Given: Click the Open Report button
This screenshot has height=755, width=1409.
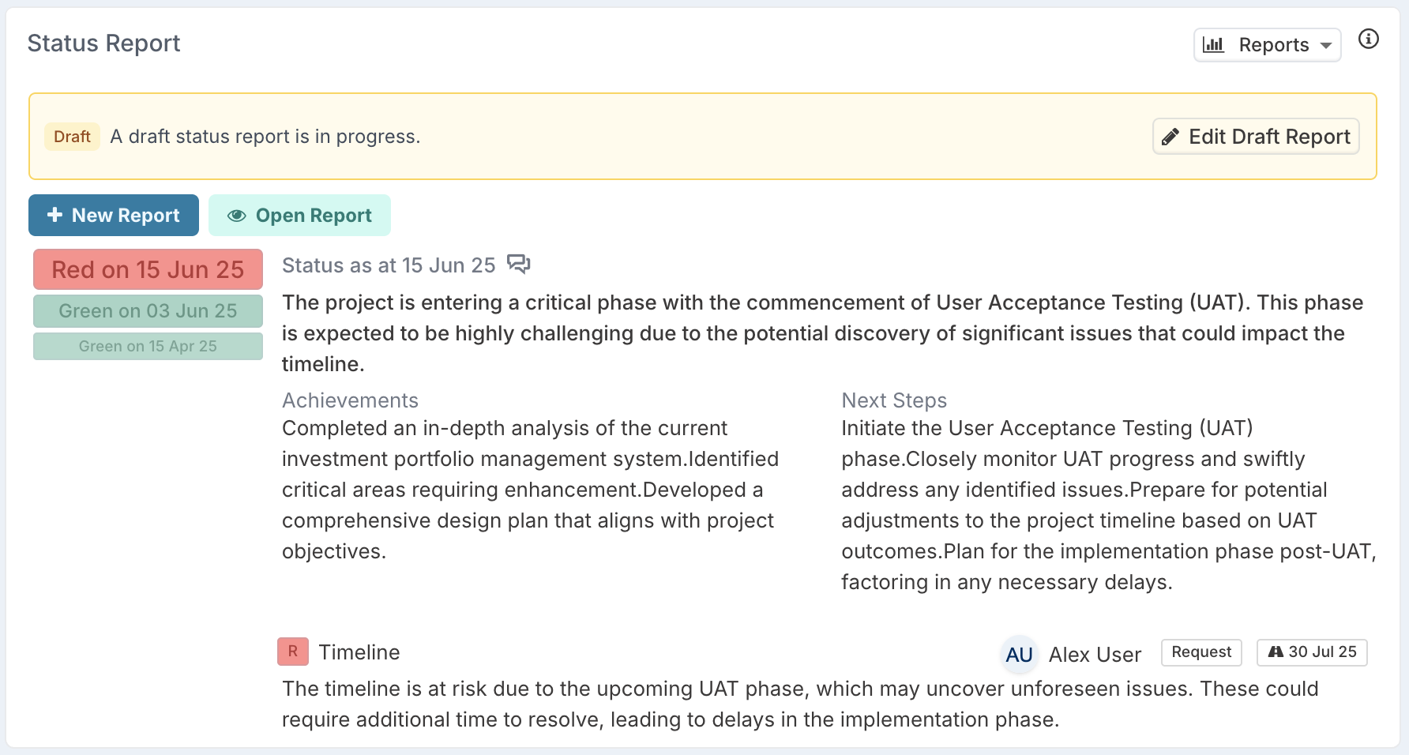Looking at the screenshot, I should pyautogui.click(x=299, y=215).
